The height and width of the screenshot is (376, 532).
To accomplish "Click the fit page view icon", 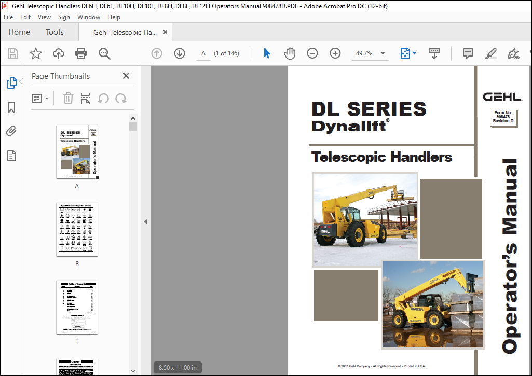I will click(x=405, y=53).
